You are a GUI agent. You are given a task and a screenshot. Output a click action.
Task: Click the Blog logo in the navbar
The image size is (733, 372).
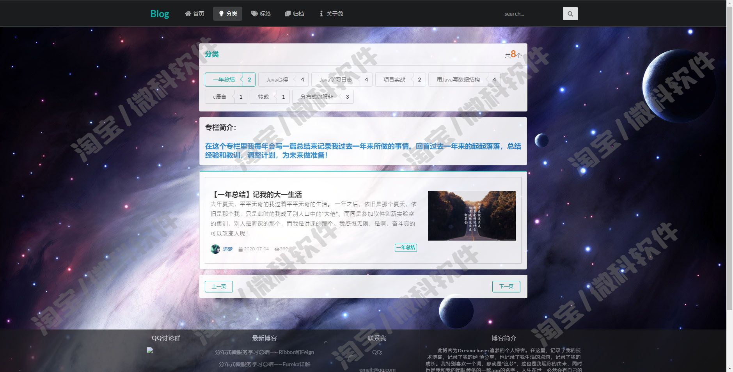[x=160, y=14]
